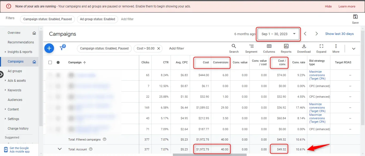Click Show last 30 days link

point(339,34)
